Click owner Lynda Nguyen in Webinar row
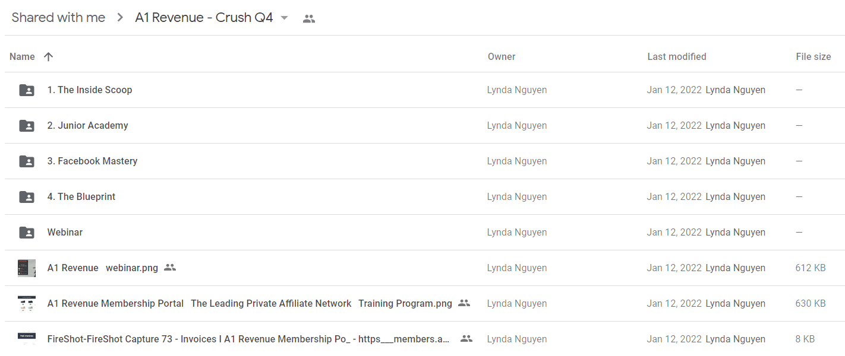This screenshot has width=845, height=356. (x=517, y=233)
